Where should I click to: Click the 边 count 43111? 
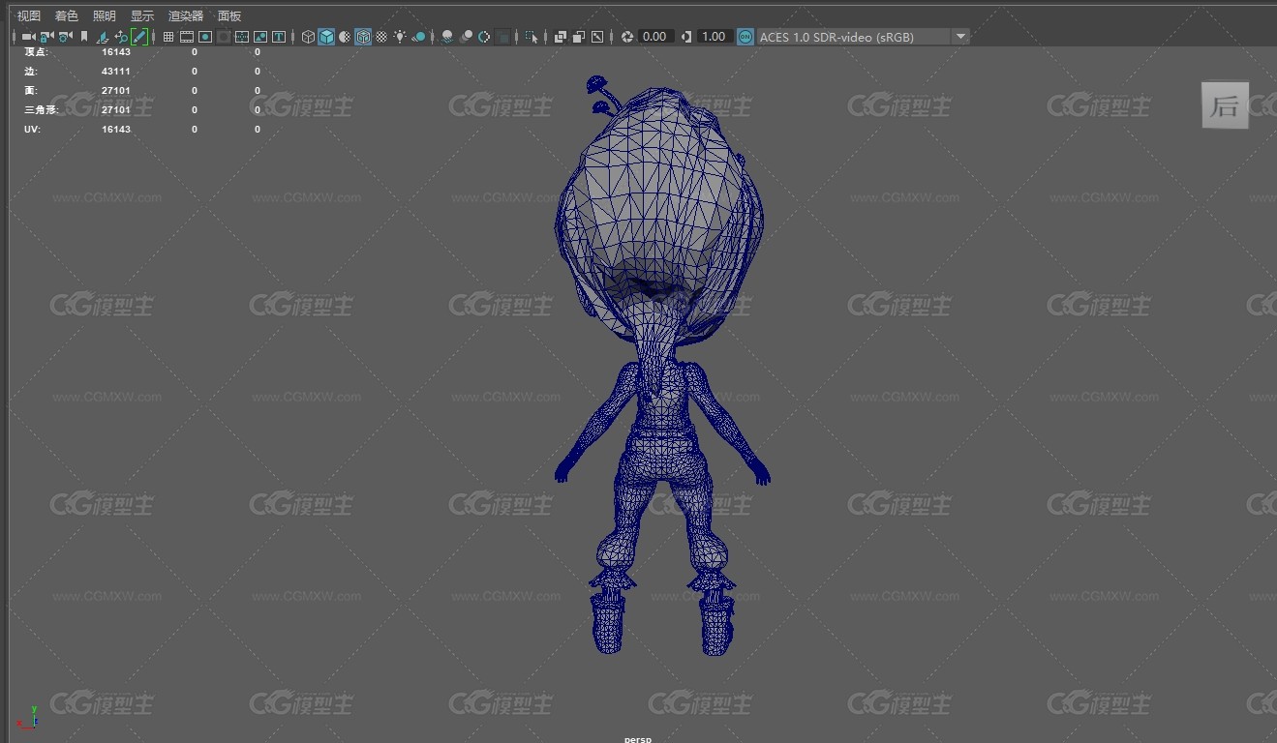point(116,72)
